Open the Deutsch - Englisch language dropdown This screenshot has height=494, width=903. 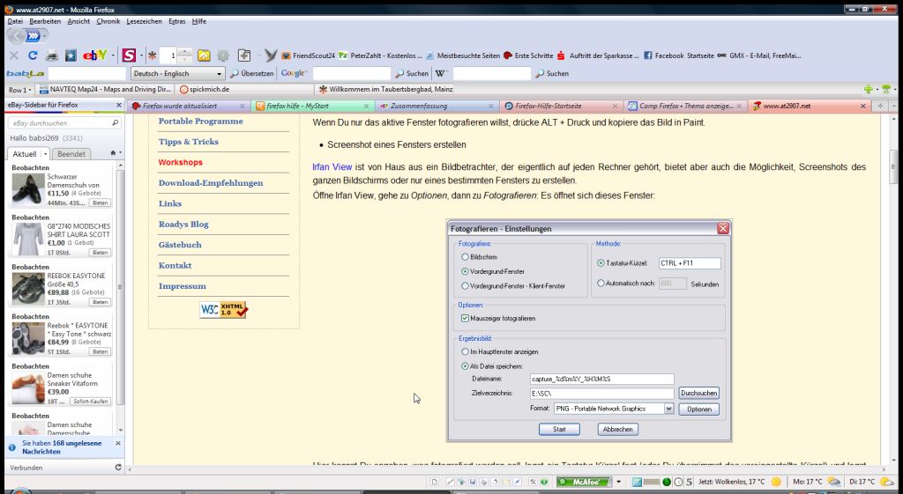pos(177,74)
